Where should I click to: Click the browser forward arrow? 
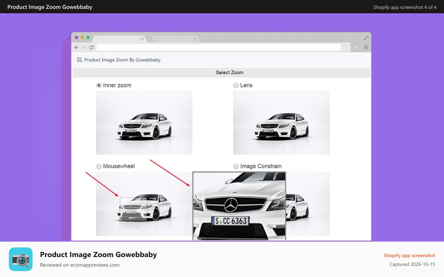point(84,48)
